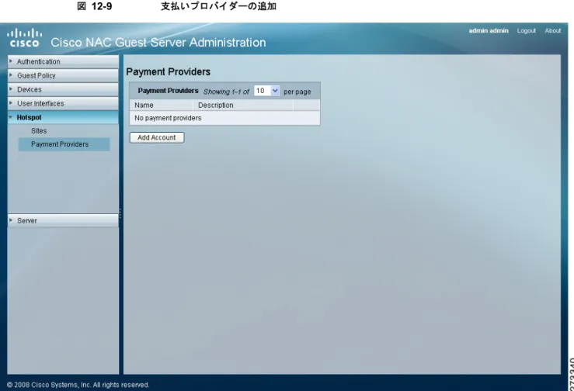The image size is (574, 391).
Task: Click the Cisco NAC Guest Server Administration title
Action: tap(158, 43)
